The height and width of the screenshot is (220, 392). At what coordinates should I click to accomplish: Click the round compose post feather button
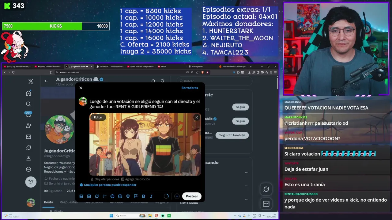31,182
